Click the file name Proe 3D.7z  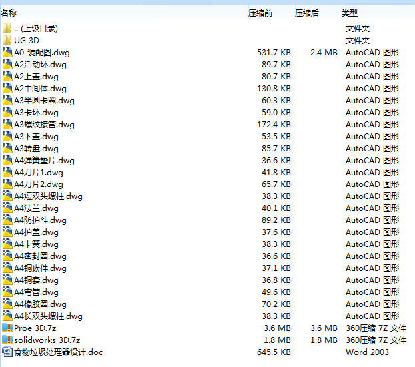[x=35, y=328]
